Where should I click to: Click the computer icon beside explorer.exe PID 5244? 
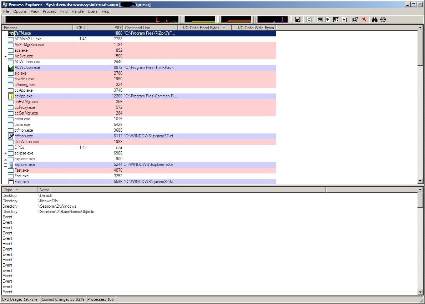tap(11, 164)
